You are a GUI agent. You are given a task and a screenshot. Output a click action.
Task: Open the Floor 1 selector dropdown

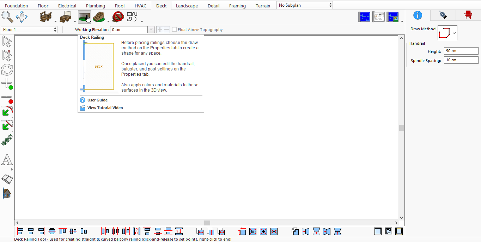click(29, 30)
